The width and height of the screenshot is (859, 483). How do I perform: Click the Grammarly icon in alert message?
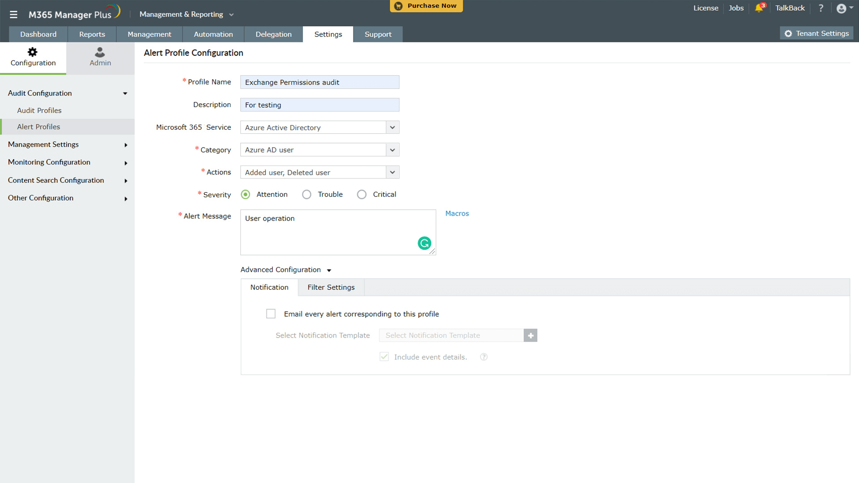[x=424, y=243]
